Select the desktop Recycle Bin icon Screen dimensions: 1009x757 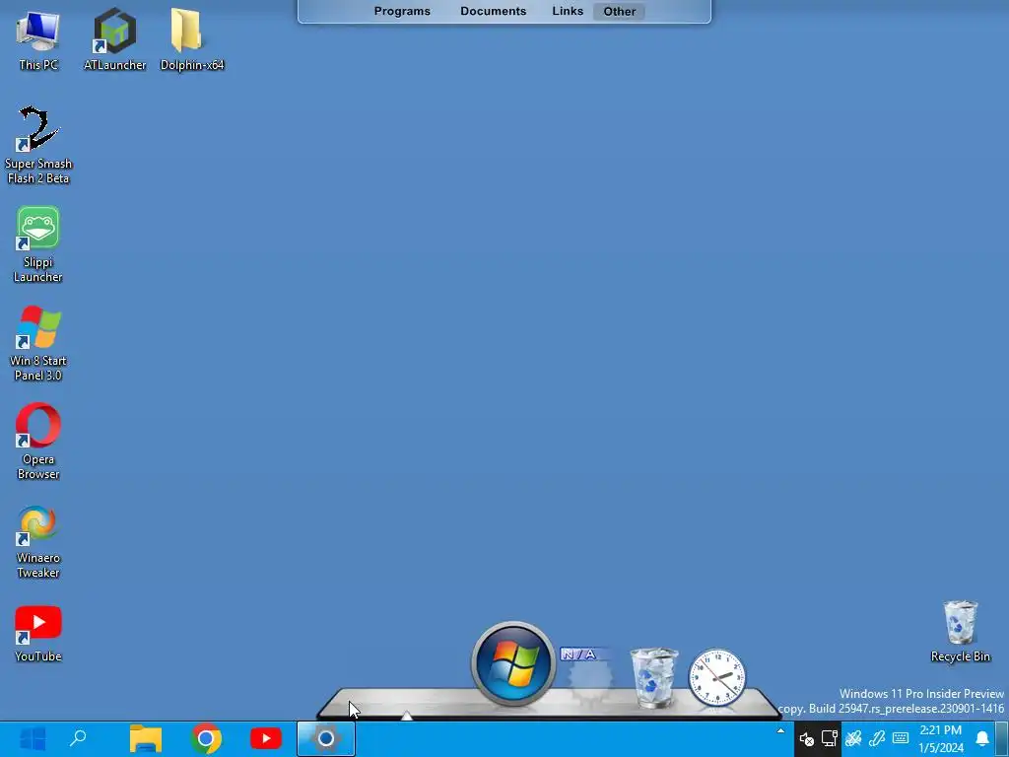tap(960, 632)
